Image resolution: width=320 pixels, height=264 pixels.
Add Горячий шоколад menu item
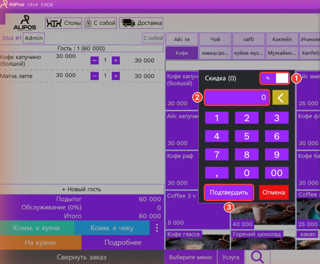coord(263,240)
